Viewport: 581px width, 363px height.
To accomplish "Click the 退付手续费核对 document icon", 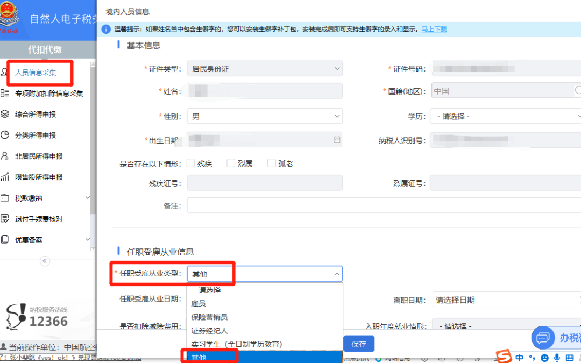I will pyautogui.click(x=5, y=219).
